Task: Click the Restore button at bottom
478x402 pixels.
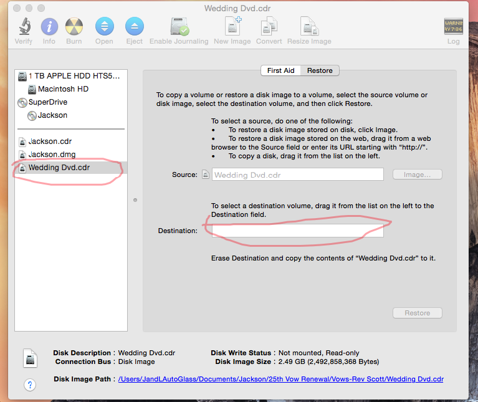Action: (x=418, y=313)
